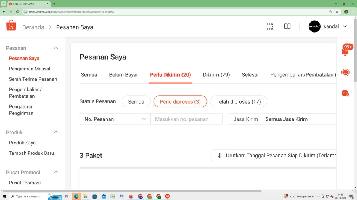The image size is (357, 200).
Task: Open the chat bubble icon
Action: click(x=345, y=93)
